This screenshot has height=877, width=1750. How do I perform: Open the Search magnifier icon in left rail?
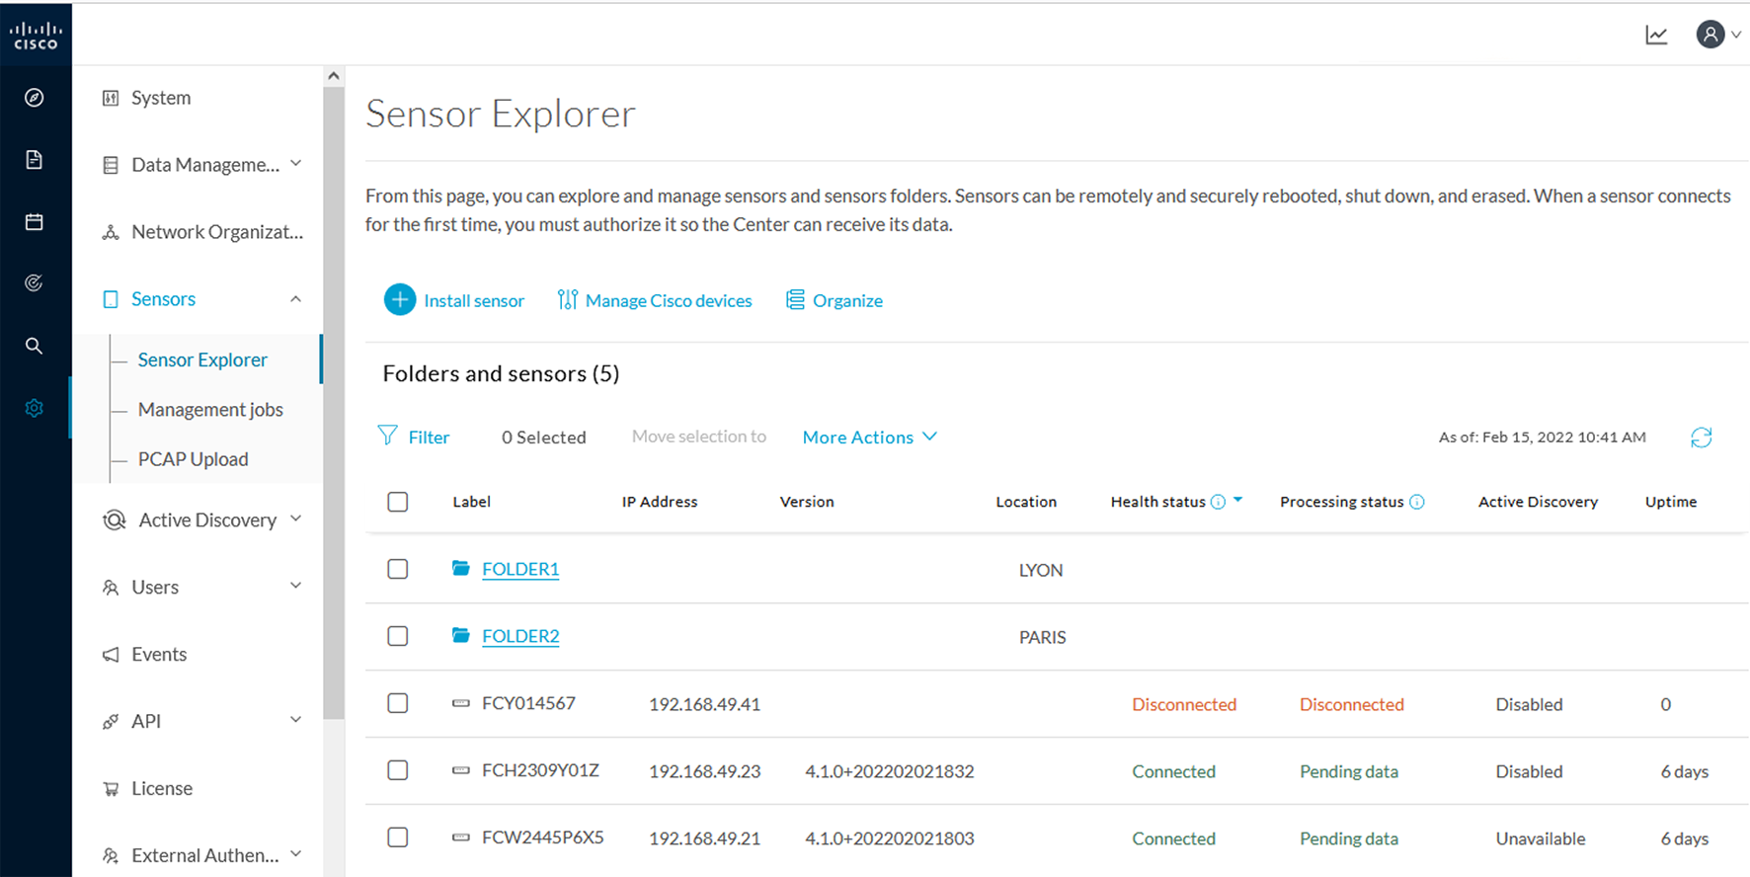(x=35, y=346)
